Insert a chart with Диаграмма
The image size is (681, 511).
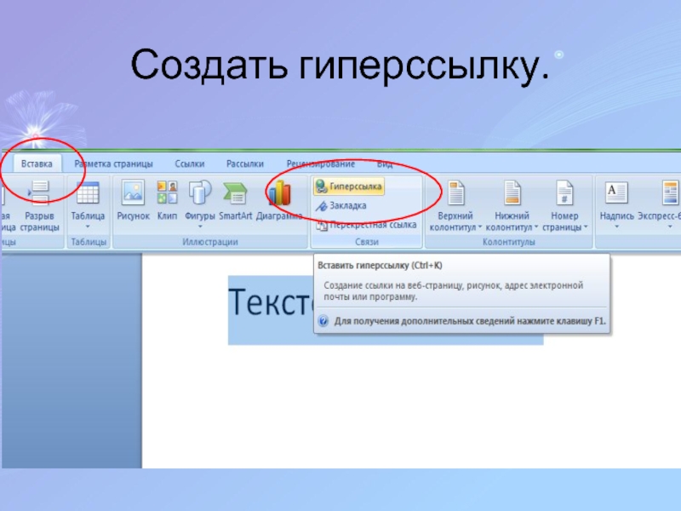(x=279, y=200)
